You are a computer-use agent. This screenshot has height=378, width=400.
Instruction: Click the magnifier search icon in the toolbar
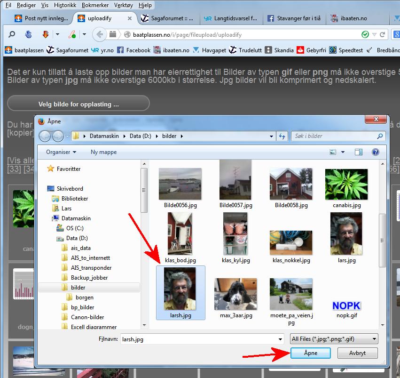[x=12, y=34]
